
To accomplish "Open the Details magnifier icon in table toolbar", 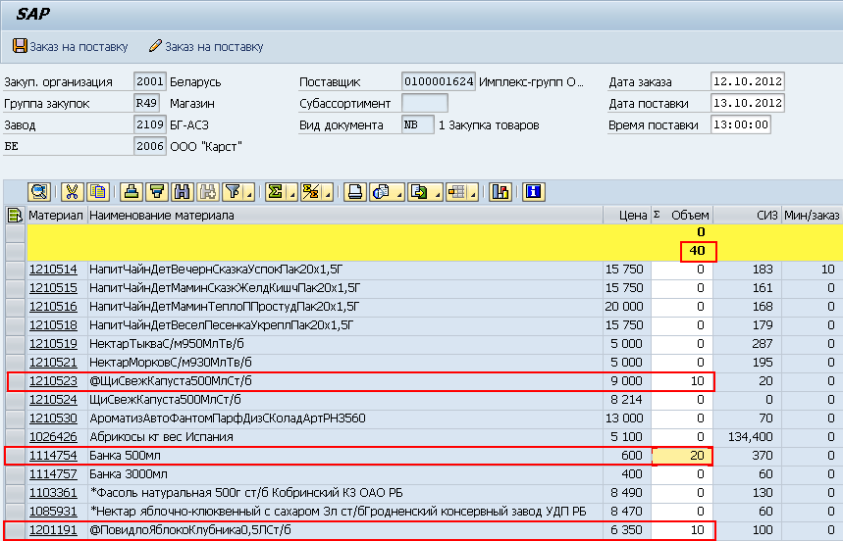I will (39, 192).
